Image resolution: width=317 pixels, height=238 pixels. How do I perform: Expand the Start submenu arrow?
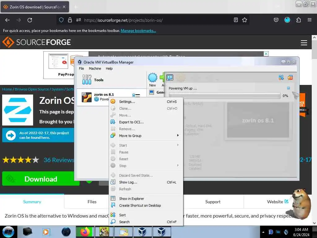(x=178, y=145)
